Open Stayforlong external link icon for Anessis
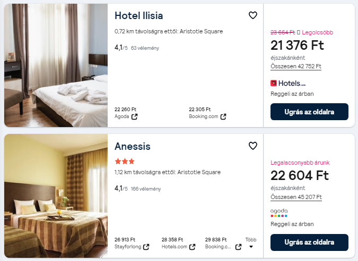Viewport: 358px width, 261px height. tap(146, 247)
